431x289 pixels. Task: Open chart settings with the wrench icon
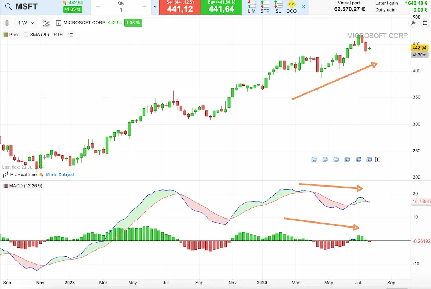[413, 23]
